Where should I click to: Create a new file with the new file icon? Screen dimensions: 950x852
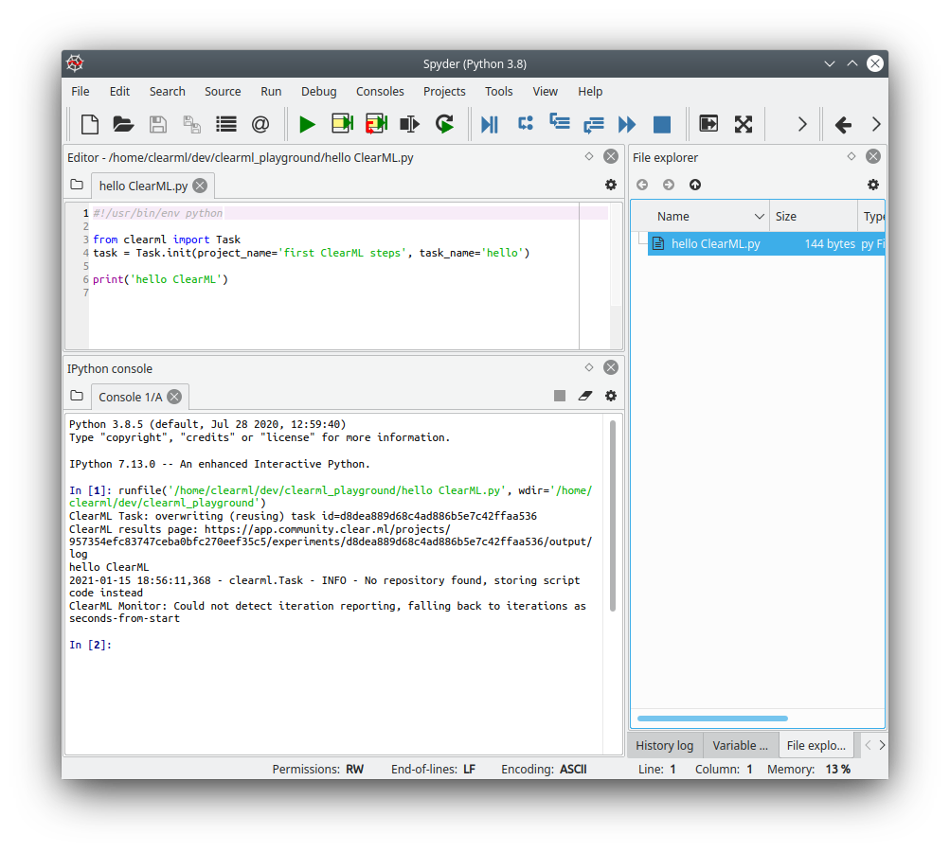point(89,124)
